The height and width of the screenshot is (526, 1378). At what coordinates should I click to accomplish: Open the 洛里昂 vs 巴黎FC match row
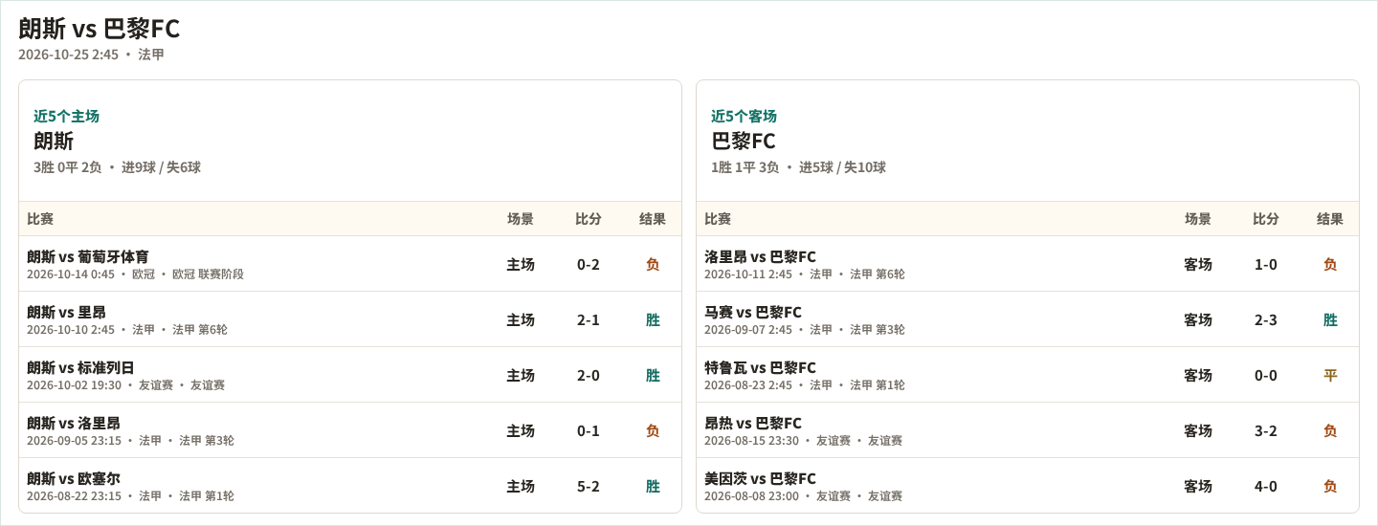point(1028,264)
